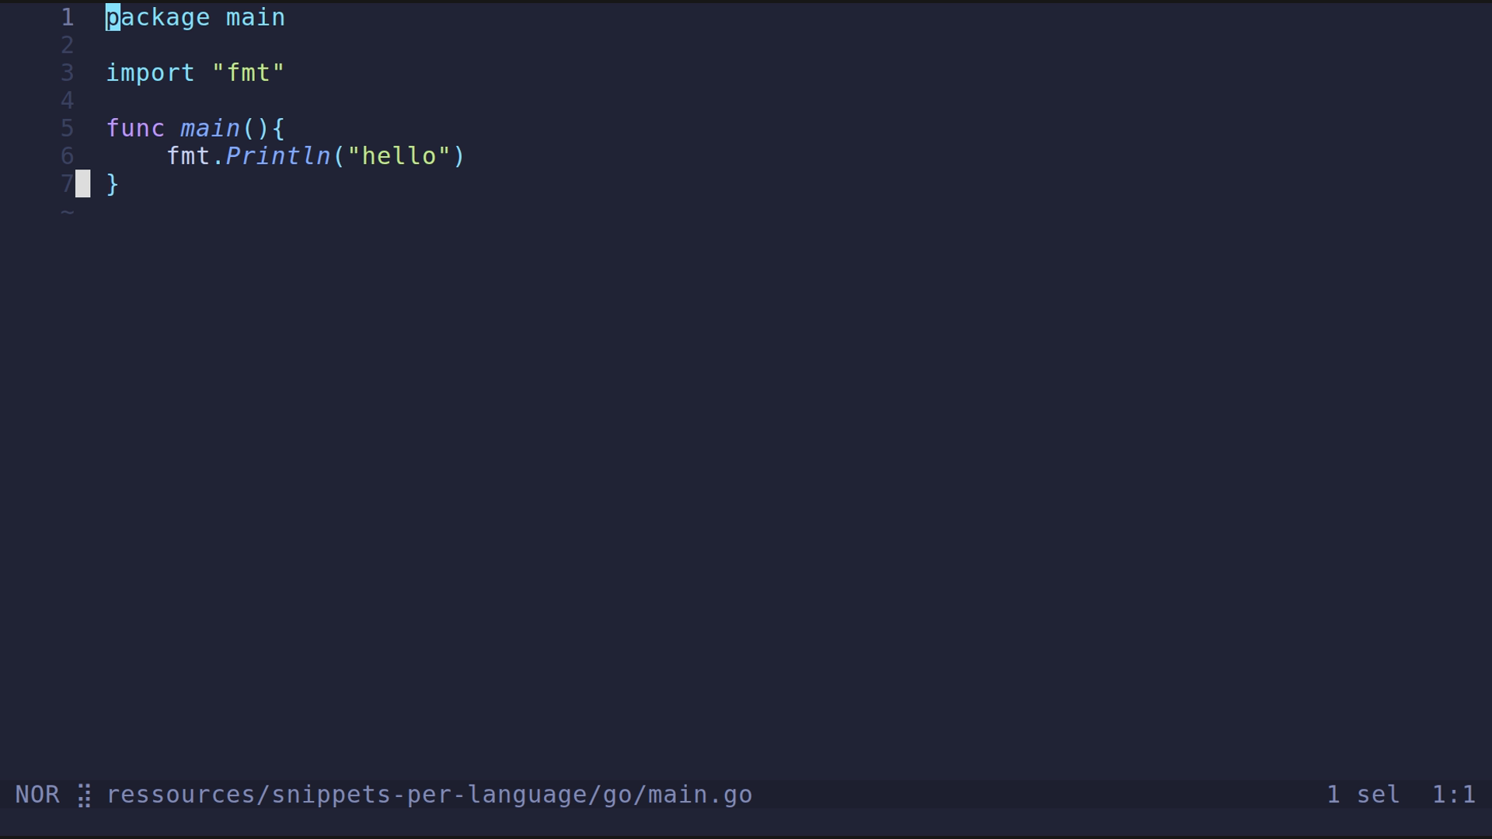Click line number 5 in the gutter
This screenshot has width=1492, height=839.
pos(68,128)
